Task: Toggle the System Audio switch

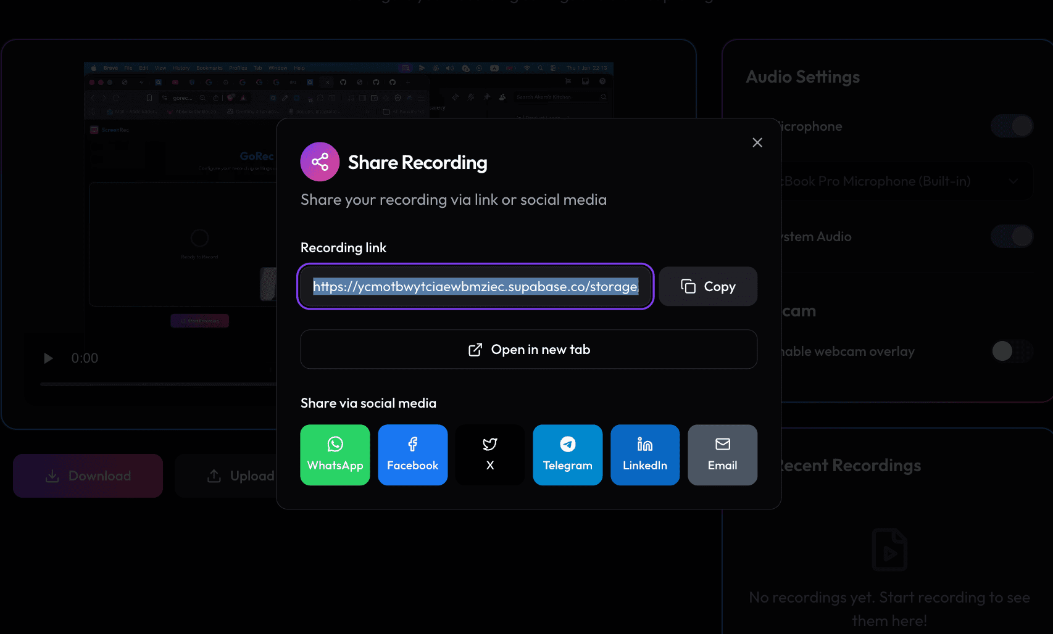Action: point(1012,236)
